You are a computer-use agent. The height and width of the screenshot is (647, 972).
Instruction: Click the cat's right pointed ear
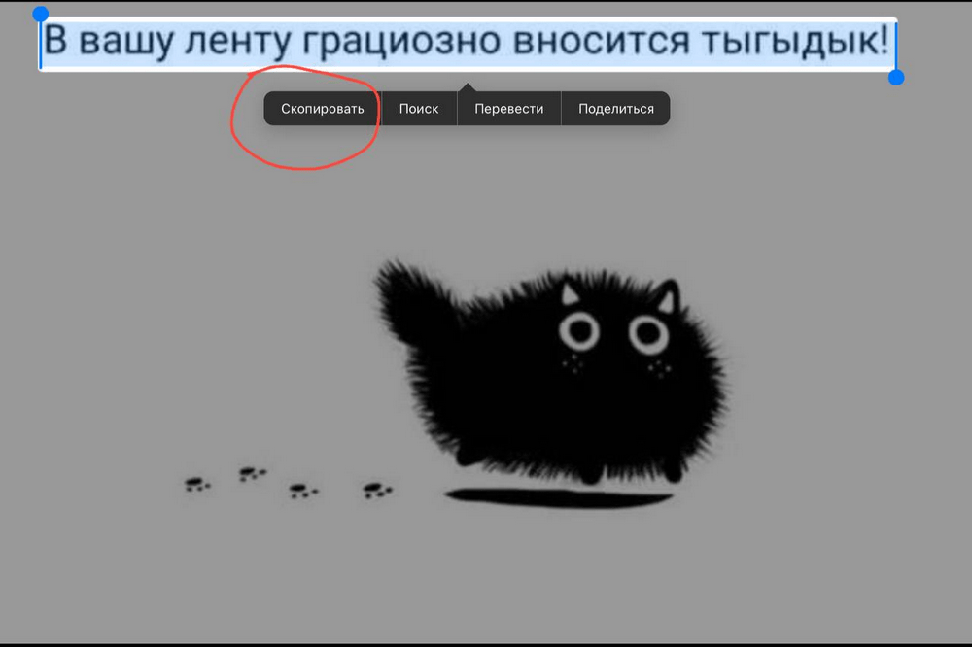pyautogui.click(x=669, y=297)
